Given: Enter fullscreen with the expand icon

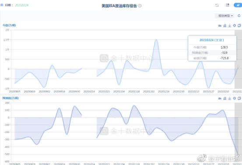Looking at the screenshot, I should [x=217, y=5].
